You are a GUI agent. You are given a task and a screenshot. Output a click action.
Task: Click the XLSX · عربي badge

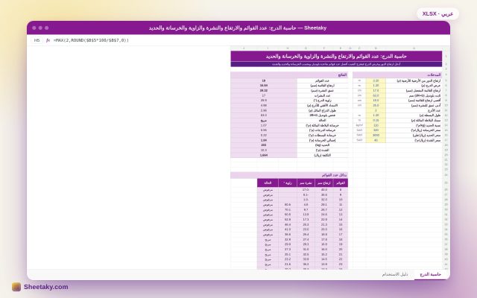click(x=437, y=13)
